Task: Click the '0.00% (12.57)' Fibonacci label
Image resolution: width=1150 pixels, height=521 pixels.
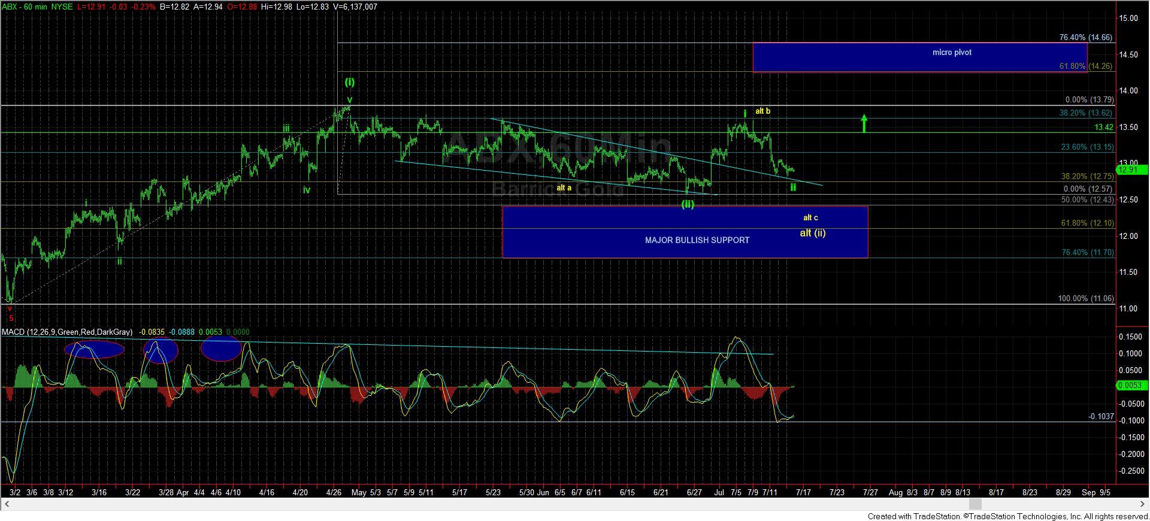Action: [1090, 189]
